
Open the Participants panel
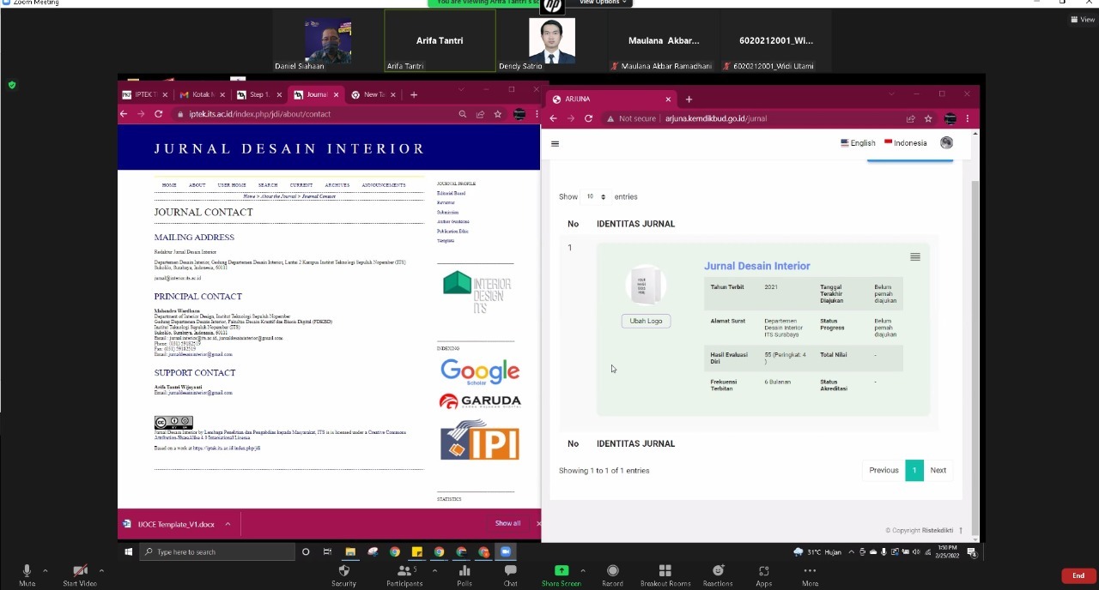pos(404,571)
